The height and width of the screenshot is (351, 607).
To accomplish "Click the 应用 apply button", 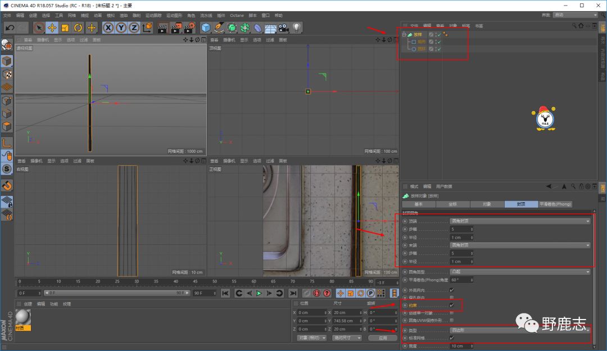I will [x=382, y=338].
